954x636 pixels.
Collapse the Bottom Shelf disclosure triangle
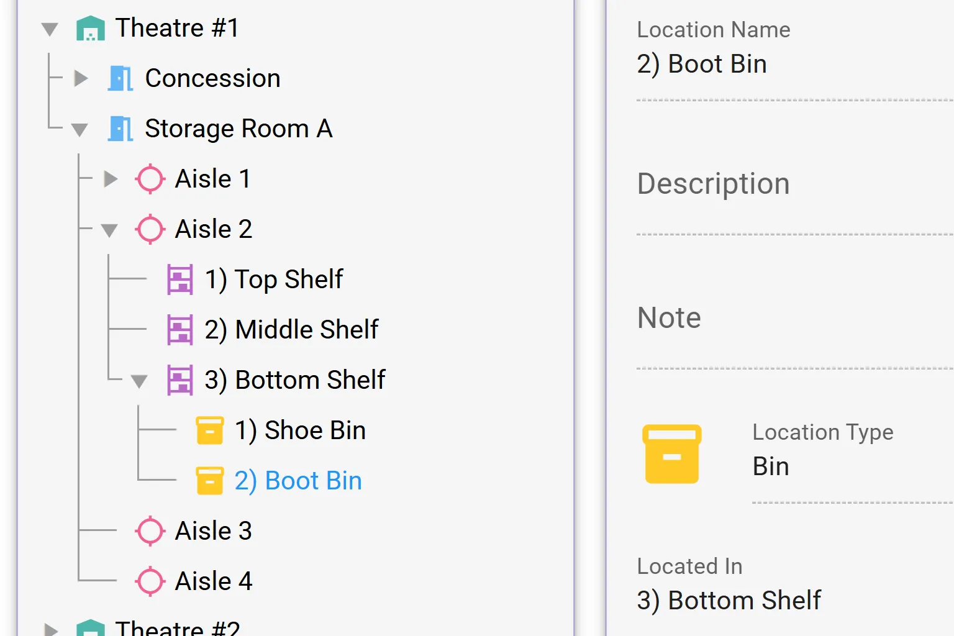(x=139, y=380)
